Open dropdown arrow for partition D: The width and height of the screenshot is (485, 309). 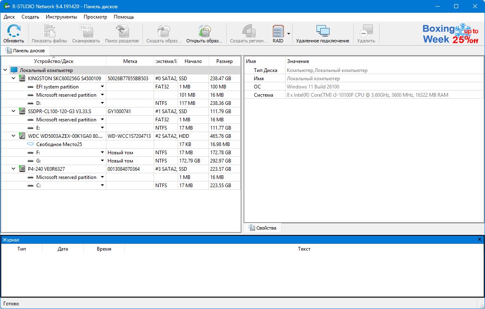click(x=102, y=103)
